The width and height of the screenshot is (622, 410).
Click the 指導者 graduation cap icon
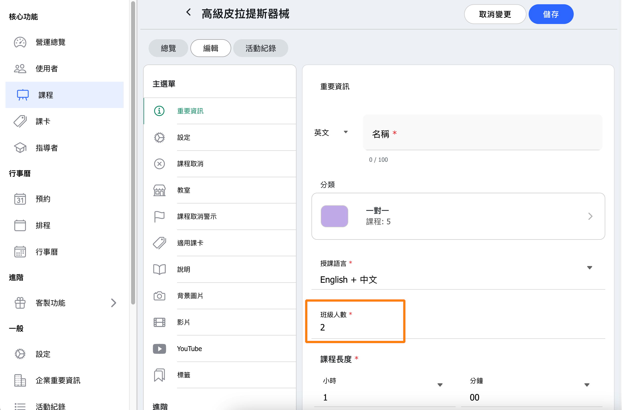[x=20, y=148]
